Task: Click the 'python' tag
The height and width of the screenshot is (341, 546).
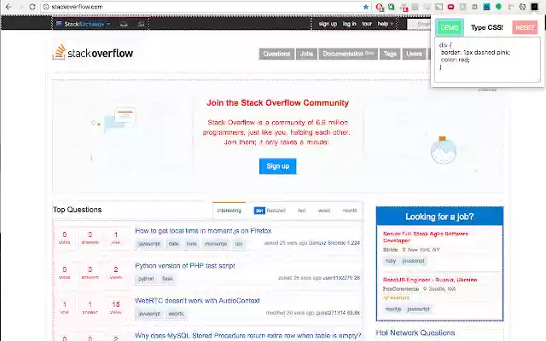Action: [x=146, y=279]
